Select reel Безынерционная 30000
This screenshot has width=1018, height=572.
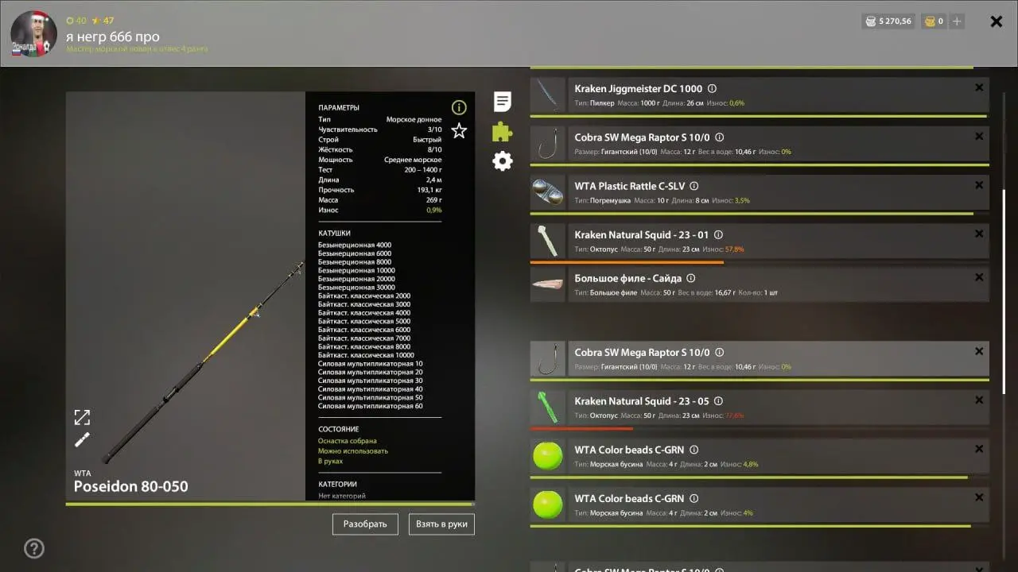(x=356, y=288)
